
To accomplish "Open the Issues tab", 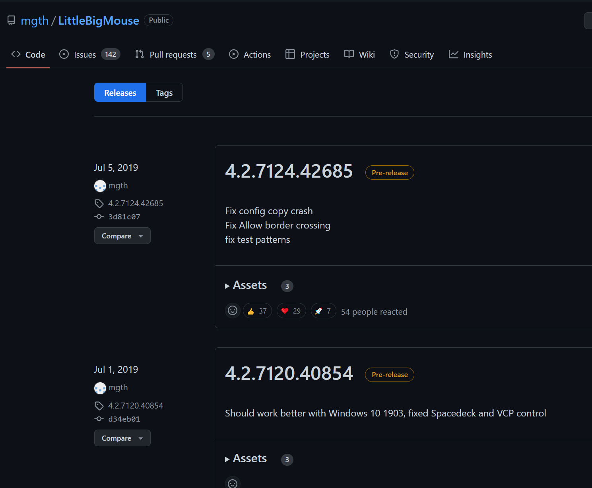I will (x=90, y=54).
